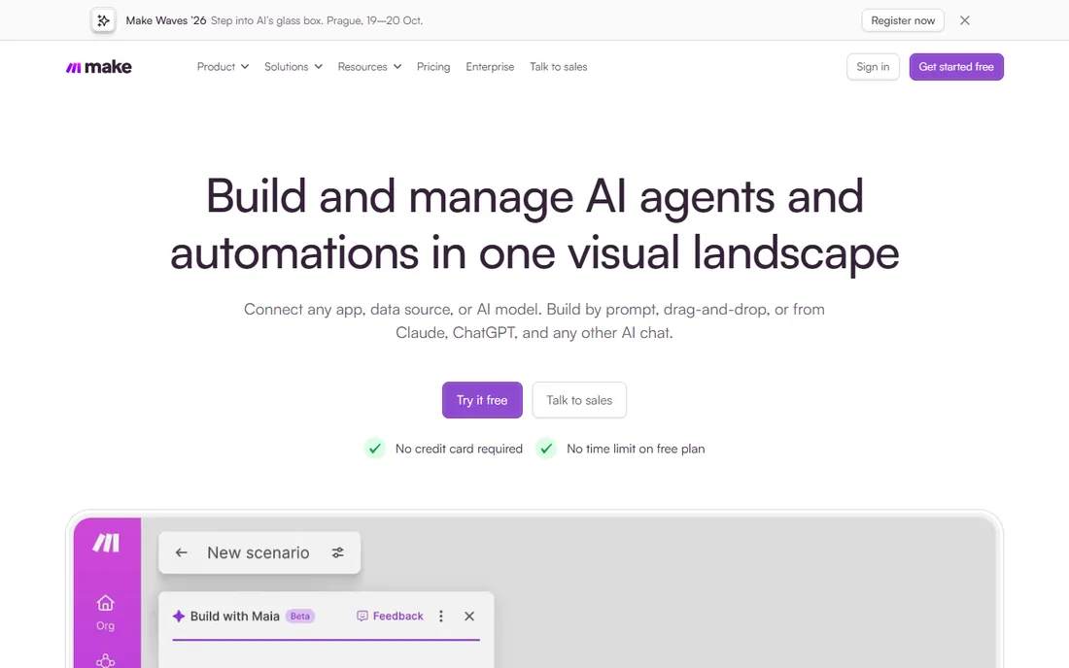This screenshot has height=668, width=1069.
Task: Click the No credit card required text
Action: click(x=459, y=449)
